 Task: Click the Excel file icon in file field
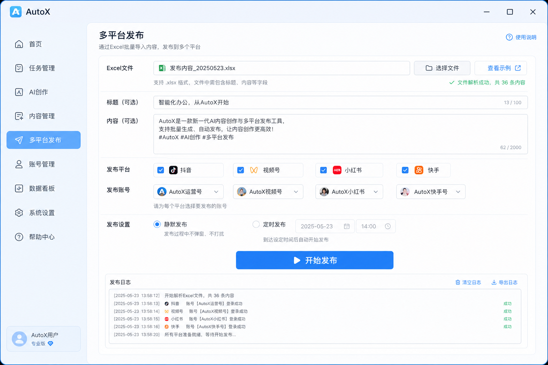[162, 68]
